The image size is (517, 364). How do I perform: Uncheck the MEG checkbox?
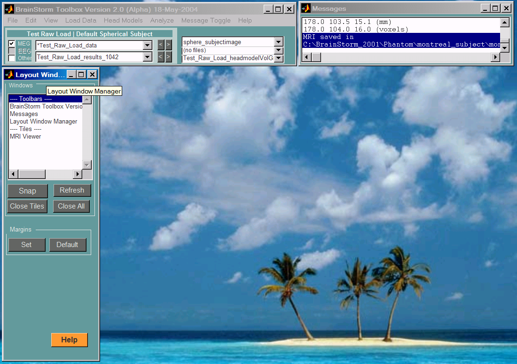[x=12, y=44]
